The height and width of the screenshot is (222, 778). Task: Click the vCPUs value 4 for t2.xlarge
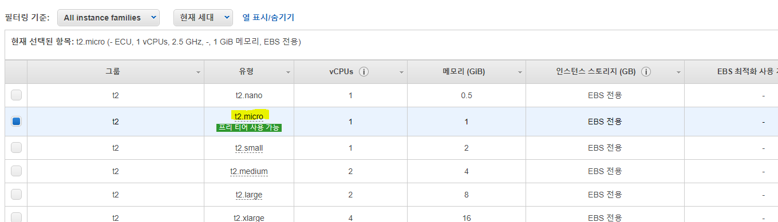coord(350,217)
